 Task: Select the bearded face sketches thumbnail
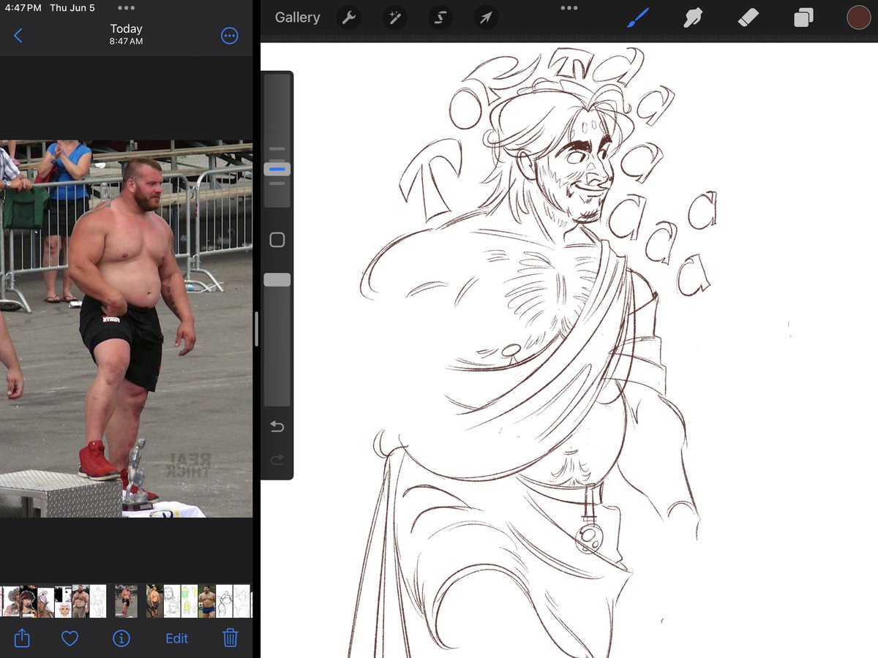point(172,601)
